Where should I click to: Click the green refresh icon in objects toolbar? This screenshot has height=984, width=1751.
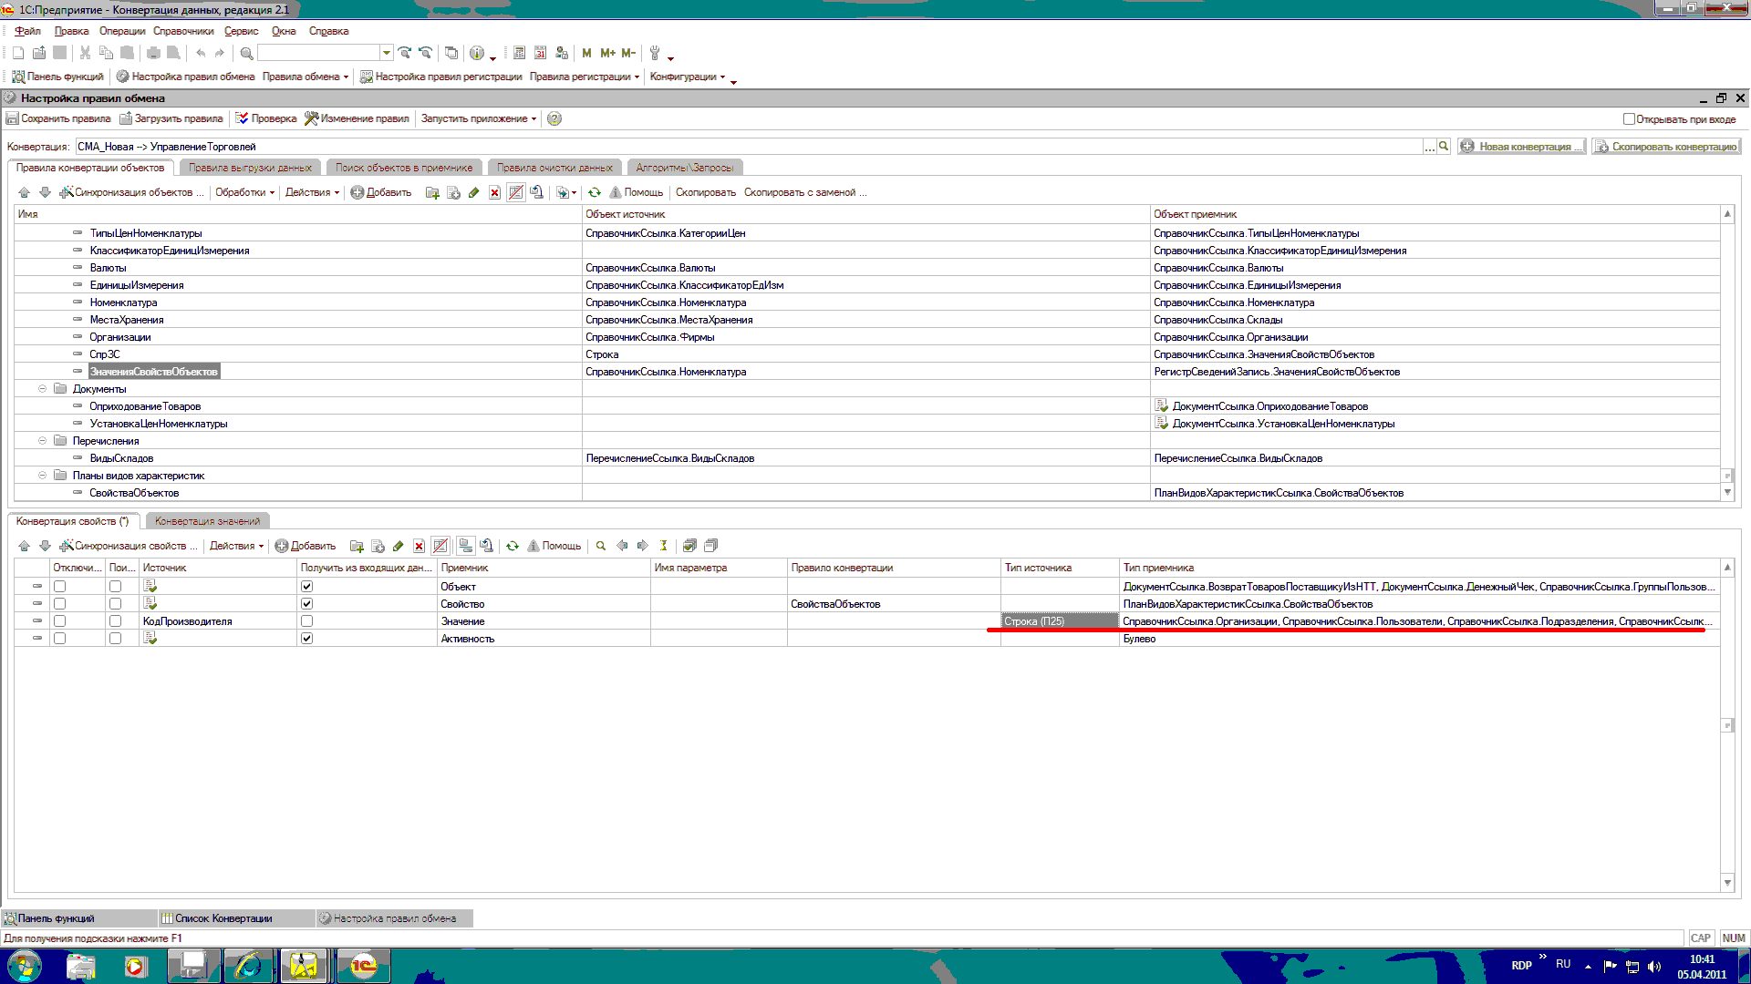click(x=595, y=192)
